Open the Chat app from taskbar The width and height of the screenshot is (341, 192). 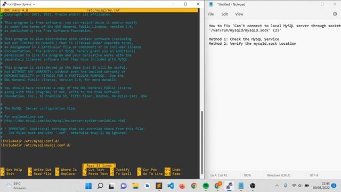[124, 186]
